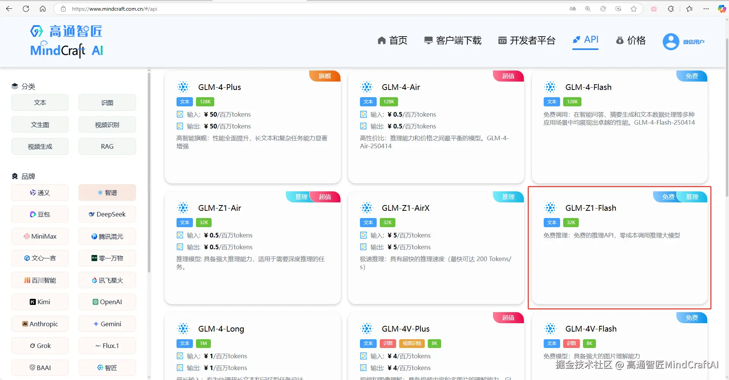Click the translate icon in address bar

573,9
